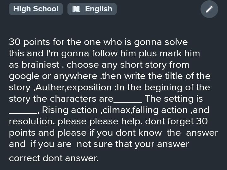Click the blank line before ', Rising action'
The image size is (227, 170).
click(x=23, y=110)
